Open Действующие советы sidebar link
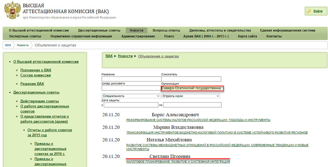Screen dimensions: 328x167 tap(39, 101)
